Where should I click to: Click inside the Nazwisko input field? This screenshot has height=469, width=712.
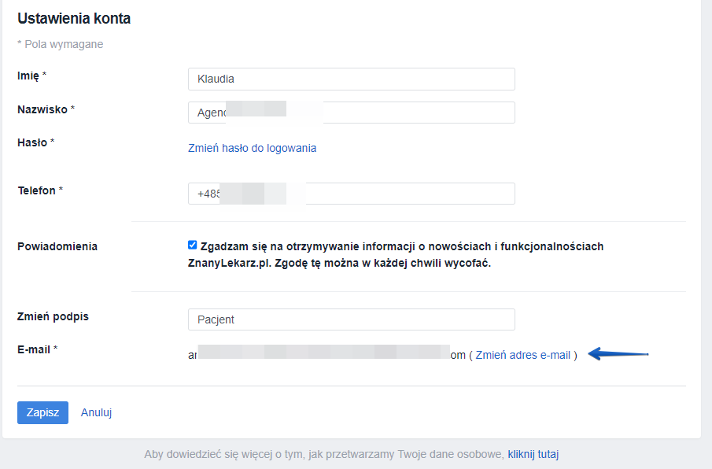coord(350,113)
